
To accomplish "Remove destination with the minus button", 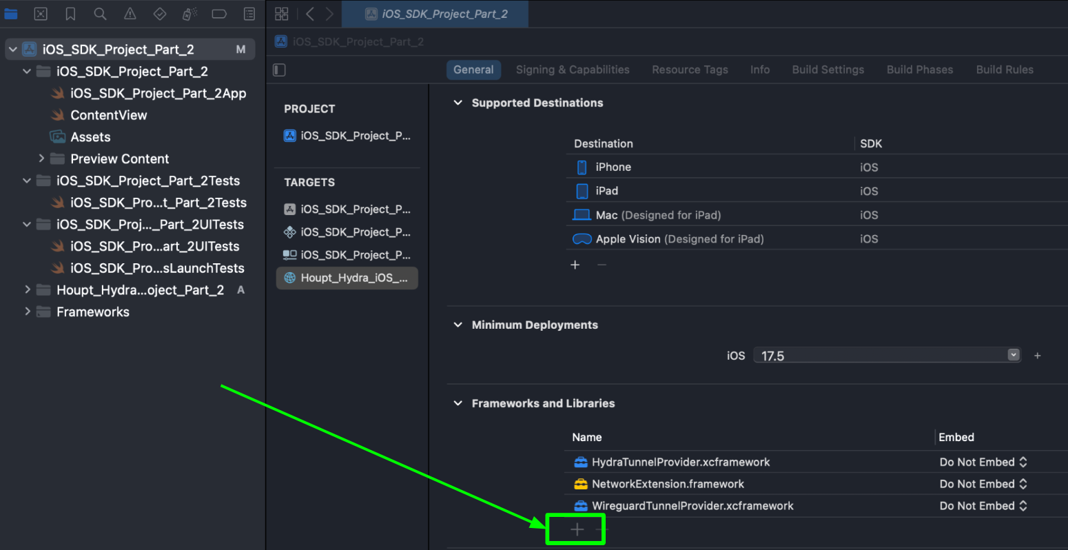I will pyautogui.click(x=602, y=265).
